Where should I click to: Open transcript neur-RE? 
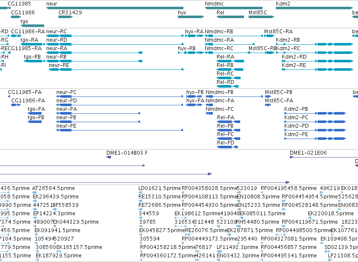59,65
